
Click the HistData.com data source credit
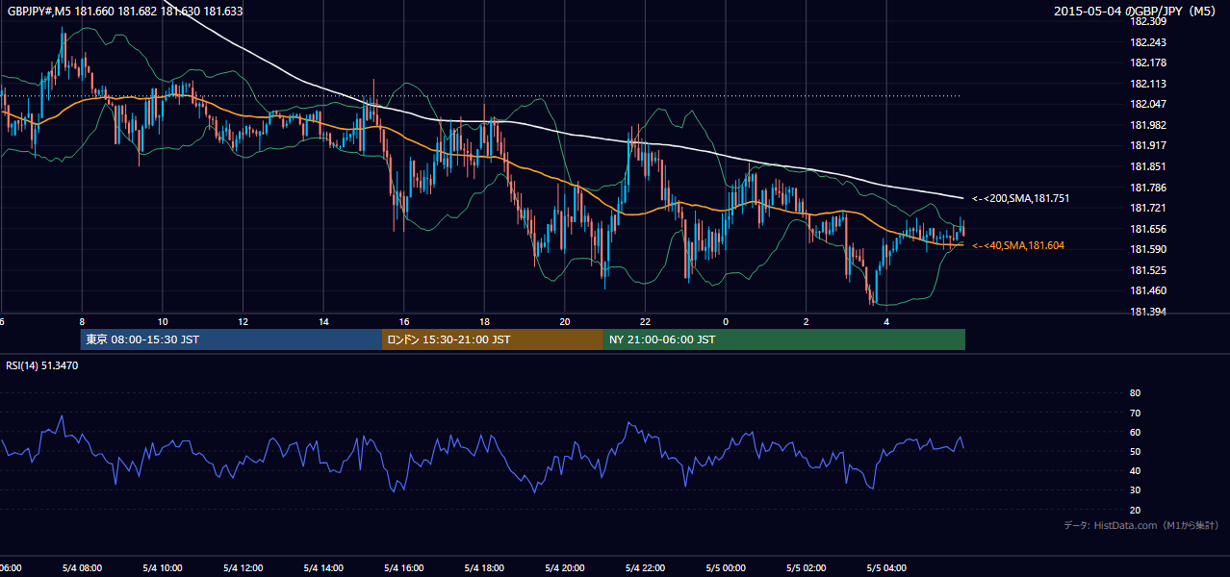point(1141,525)
